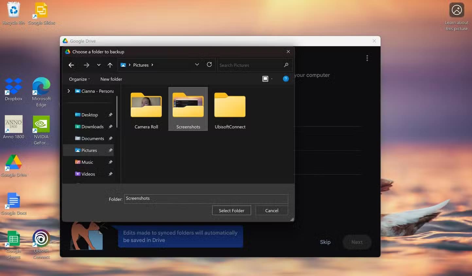
Task: Expand the Cianna - Personal tree node
Action: click(69, 91)
